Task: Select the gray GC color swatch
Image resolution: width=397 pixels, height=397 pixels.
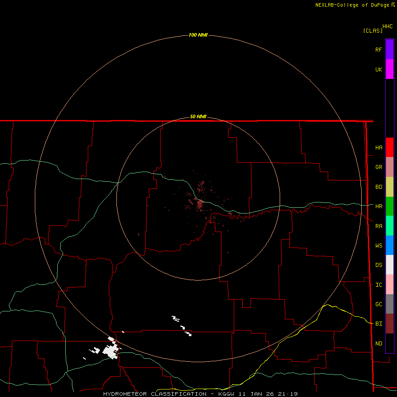Action: (390, 304)
